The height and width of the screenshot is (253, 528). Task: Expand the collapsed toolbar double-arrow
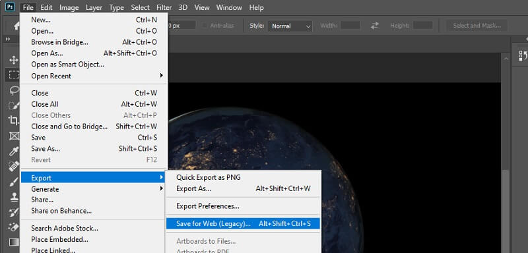point(7,40)
